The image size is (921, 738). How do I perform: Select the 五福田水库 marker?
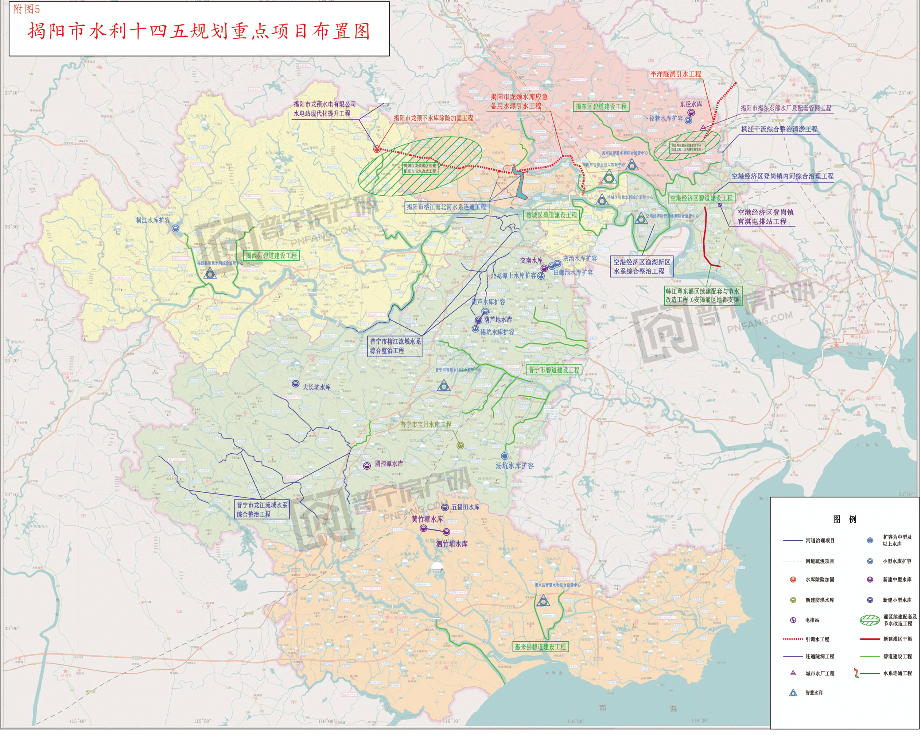coord(445,508)
